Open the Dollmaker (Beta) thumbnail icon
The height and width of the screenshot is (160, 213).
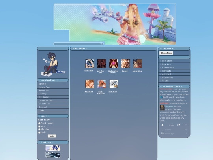click(x=114, y=63)
